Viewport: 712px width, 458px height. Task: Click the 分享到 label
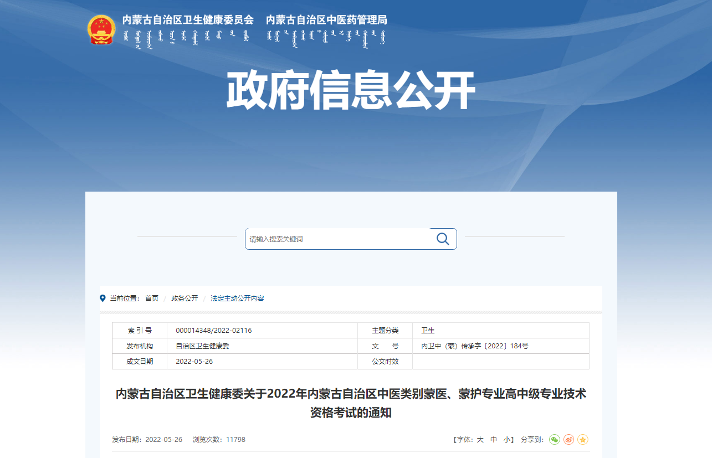point(531,439)
